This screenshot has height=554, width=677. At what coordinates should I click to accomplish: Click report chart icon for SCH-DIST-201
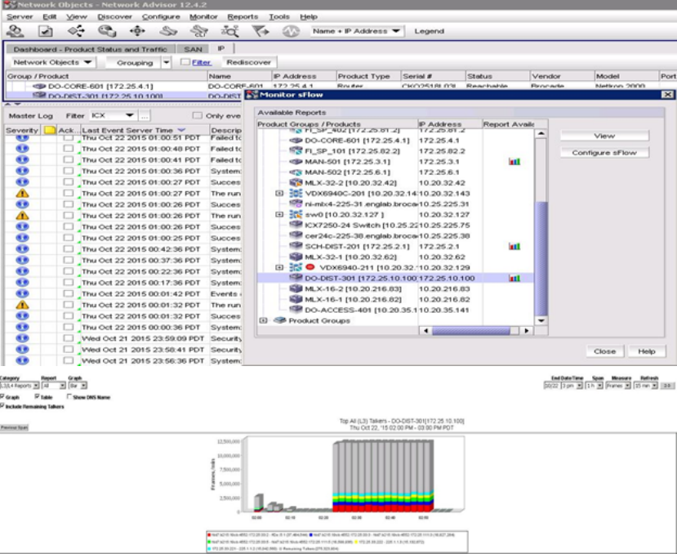[514, 246]
